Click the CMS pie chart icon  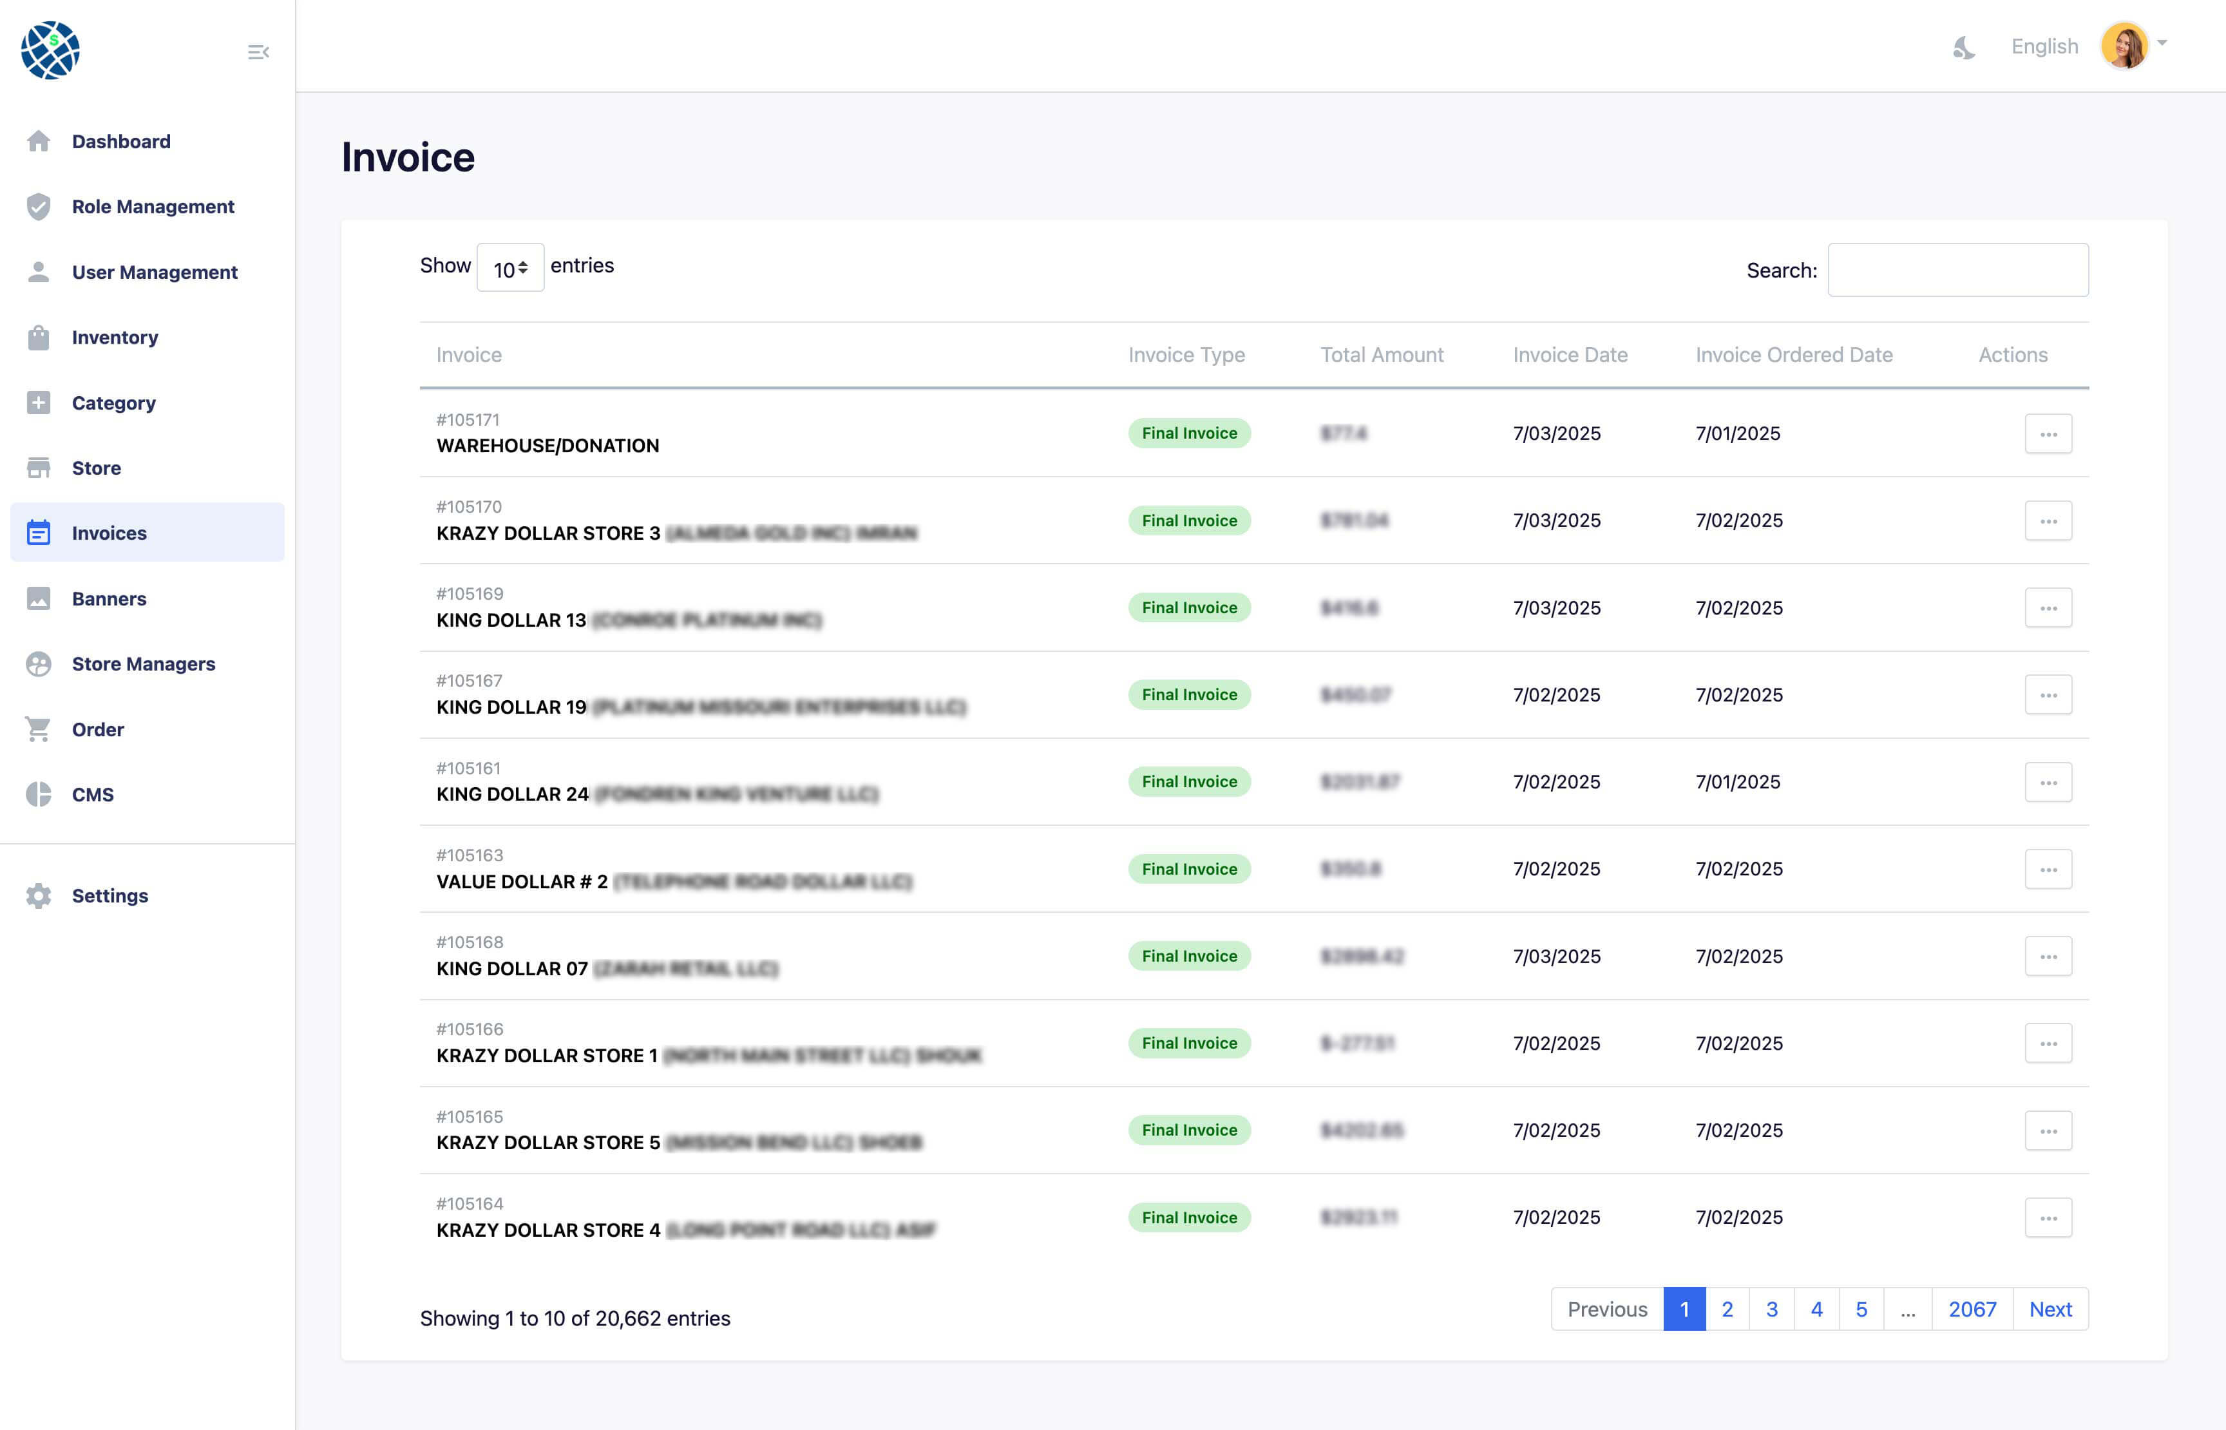(38, 794)
